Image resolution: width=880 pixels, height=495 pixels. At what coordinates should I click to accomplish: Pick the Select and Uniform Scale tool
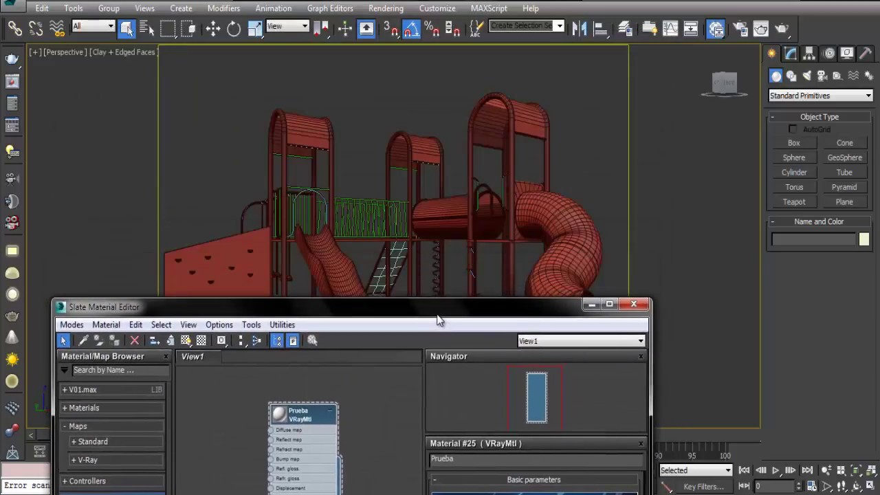(x=255, y=28)
